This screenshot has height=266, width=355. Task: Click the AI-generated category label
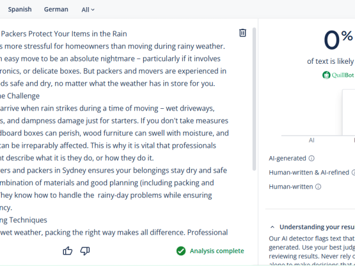288,158
